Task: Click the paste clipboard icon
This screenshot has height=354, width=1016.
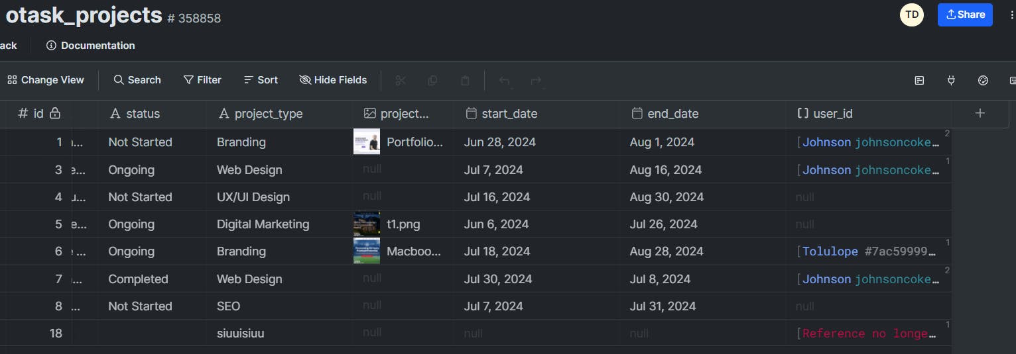Action: coord(465,80)
